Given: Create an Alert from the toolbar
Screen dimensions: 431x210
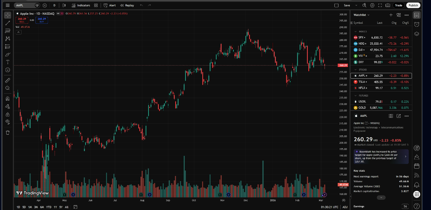Looking at the screenshot, I should pos(109,5).
